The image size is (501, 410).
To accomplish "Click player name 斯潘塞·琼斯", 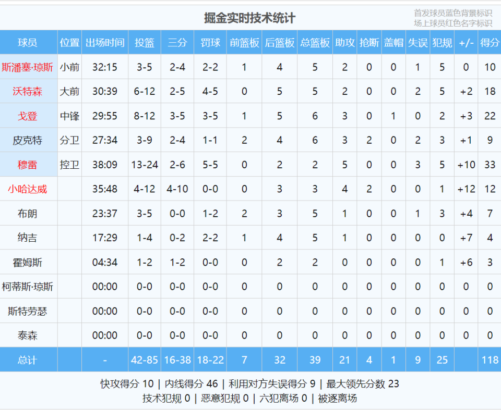I will point(27,67).
